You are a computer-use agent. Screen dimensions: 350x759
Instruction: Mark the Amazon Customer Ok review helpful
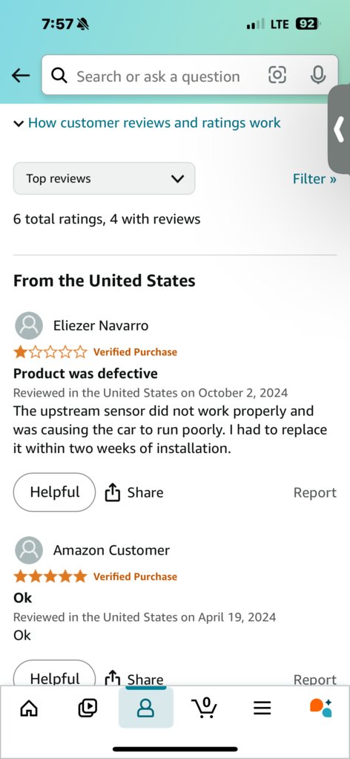pyautogui.click(x=55, y=674)
